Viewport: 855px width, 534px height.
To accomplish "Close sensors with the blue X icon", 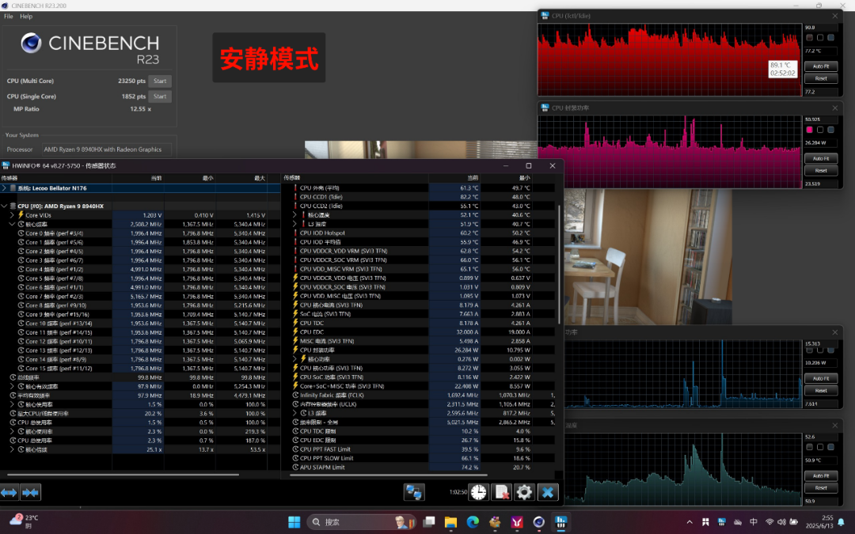I will [548, 492].
